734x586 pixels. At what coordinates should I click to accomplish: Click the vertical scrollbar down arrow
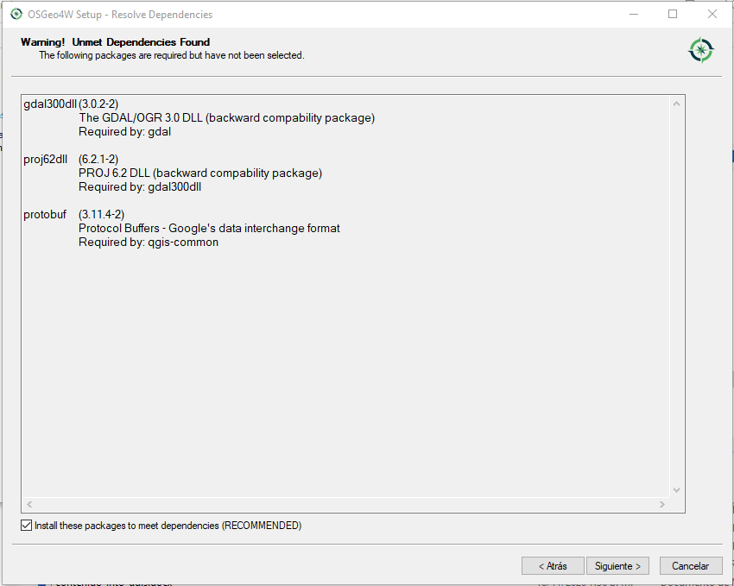(676, 490)
